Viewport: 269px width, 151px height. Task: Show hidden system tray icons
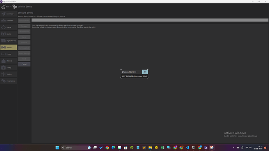(233, 147)
